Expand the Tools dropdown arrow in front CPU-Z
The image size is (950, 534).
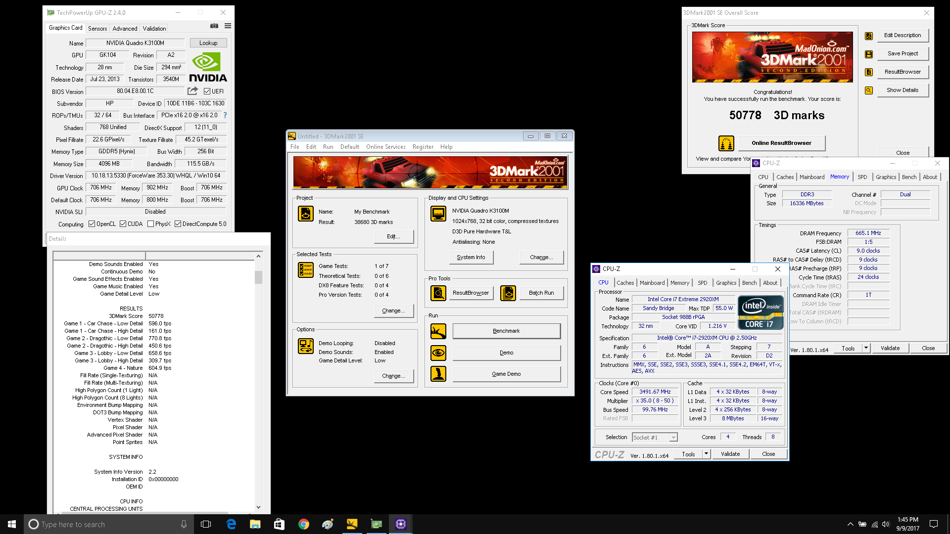[707, 454]
